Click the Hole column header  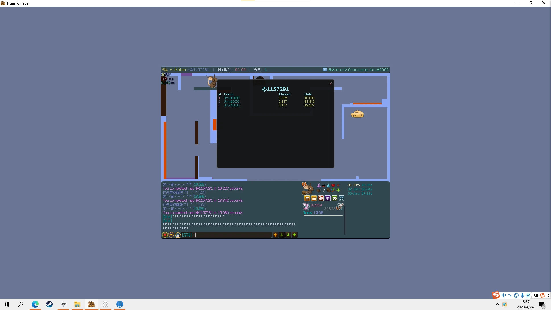click(308, 94)
